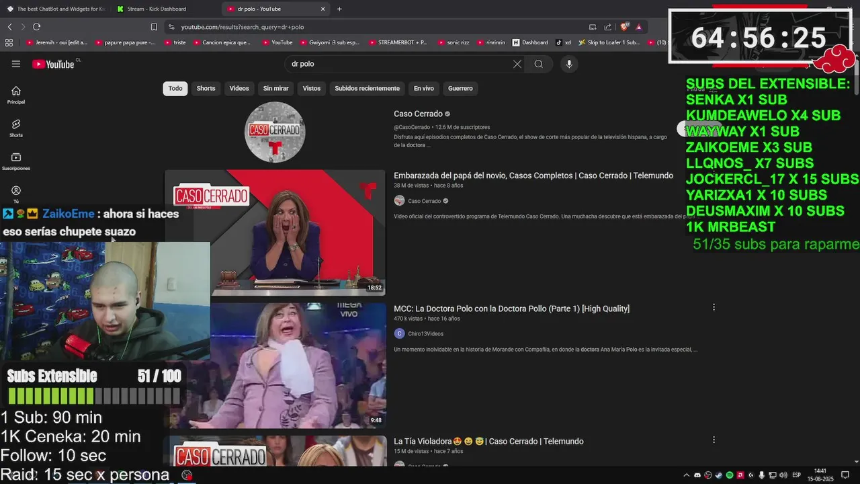This screenshot has width=860, height=484.
Task: Open Principal in the YouTube sidebar
Action: pos(16,95)
